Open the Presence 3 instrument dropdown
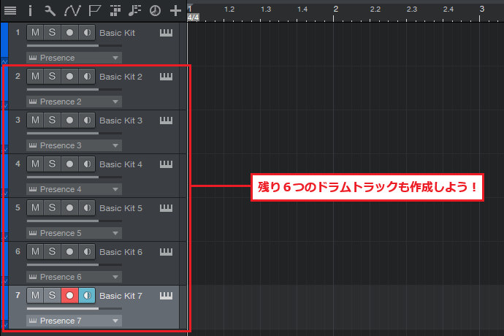Screen dimensions: 504x336 (x=74, y=145)
